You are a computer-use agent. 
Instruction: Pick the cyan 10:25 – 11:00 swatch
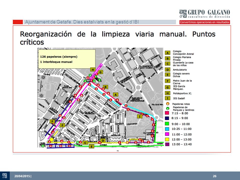tap(167, 129)
